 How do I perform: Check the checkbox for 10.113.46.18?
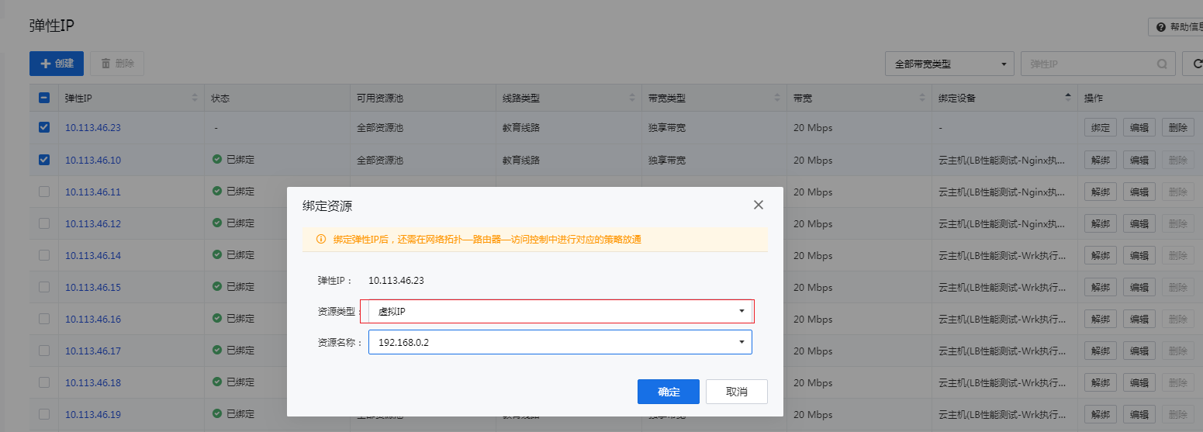[x=44, y=382]
